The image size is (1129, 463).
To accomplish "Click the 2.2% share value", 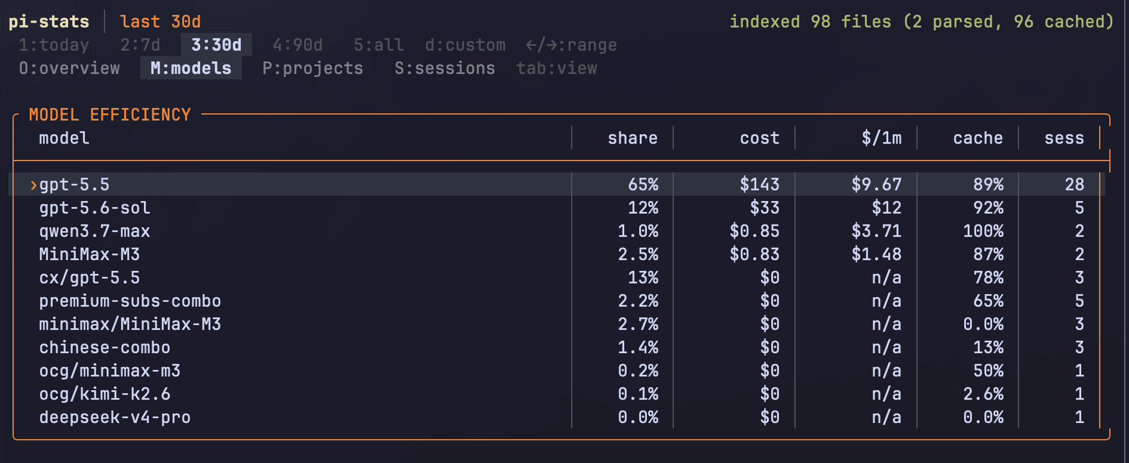I will coord(638,301).
